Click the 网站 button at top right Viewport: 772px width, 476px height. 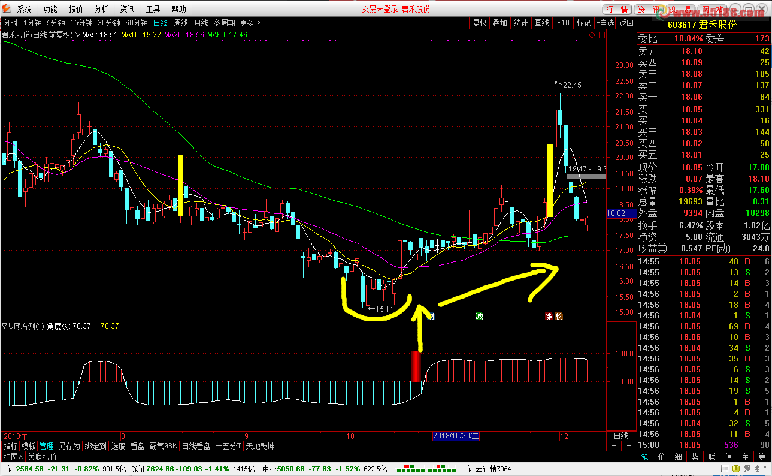click(712, 9)
